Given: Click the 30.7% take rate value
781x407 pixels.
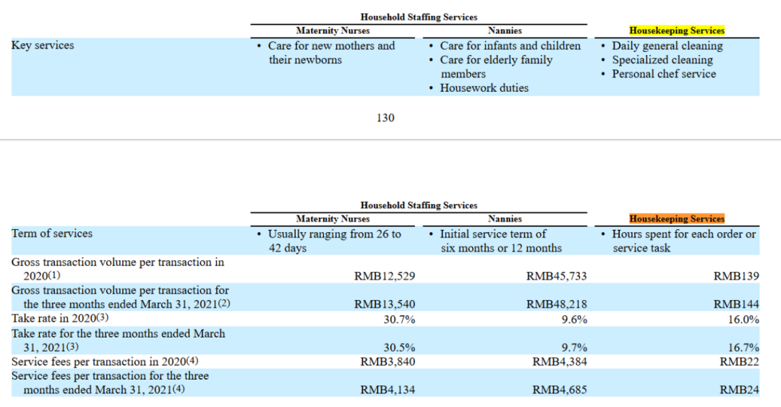Looking at the screenshot, I should click(399, 319).
